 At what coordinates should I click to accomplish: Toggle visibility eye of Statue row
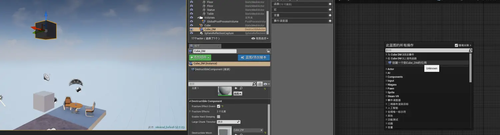191,10
